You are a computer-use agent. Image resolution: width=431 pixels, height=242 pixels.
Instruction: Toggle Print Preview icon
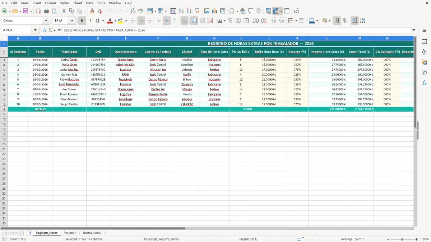[54, 11]
